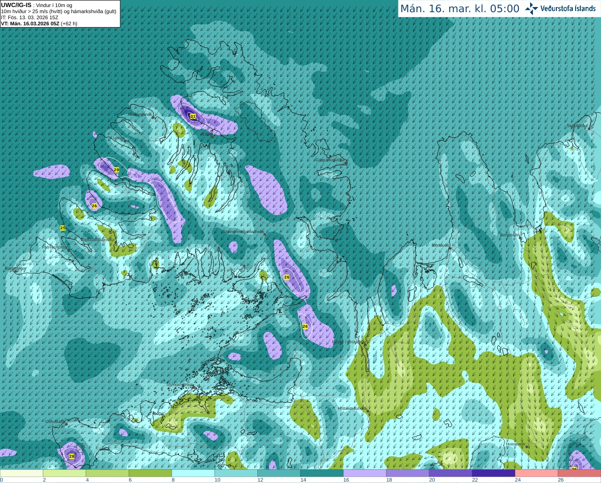Click the Veðurstofa Íslands logo icon
The height and width of the screenshot is (483, 601).
[x=532, y=8]
